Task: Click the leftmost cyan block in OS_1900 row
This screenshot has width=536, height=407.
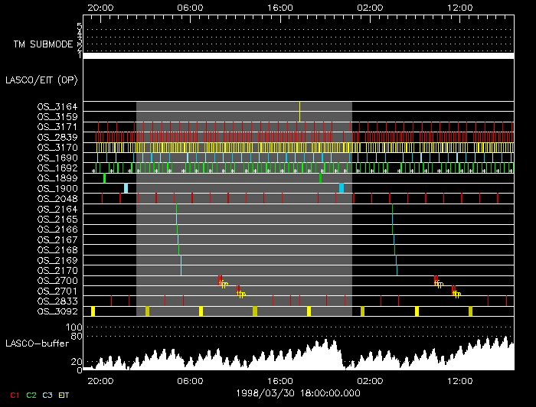Action: tap(126, 188)
